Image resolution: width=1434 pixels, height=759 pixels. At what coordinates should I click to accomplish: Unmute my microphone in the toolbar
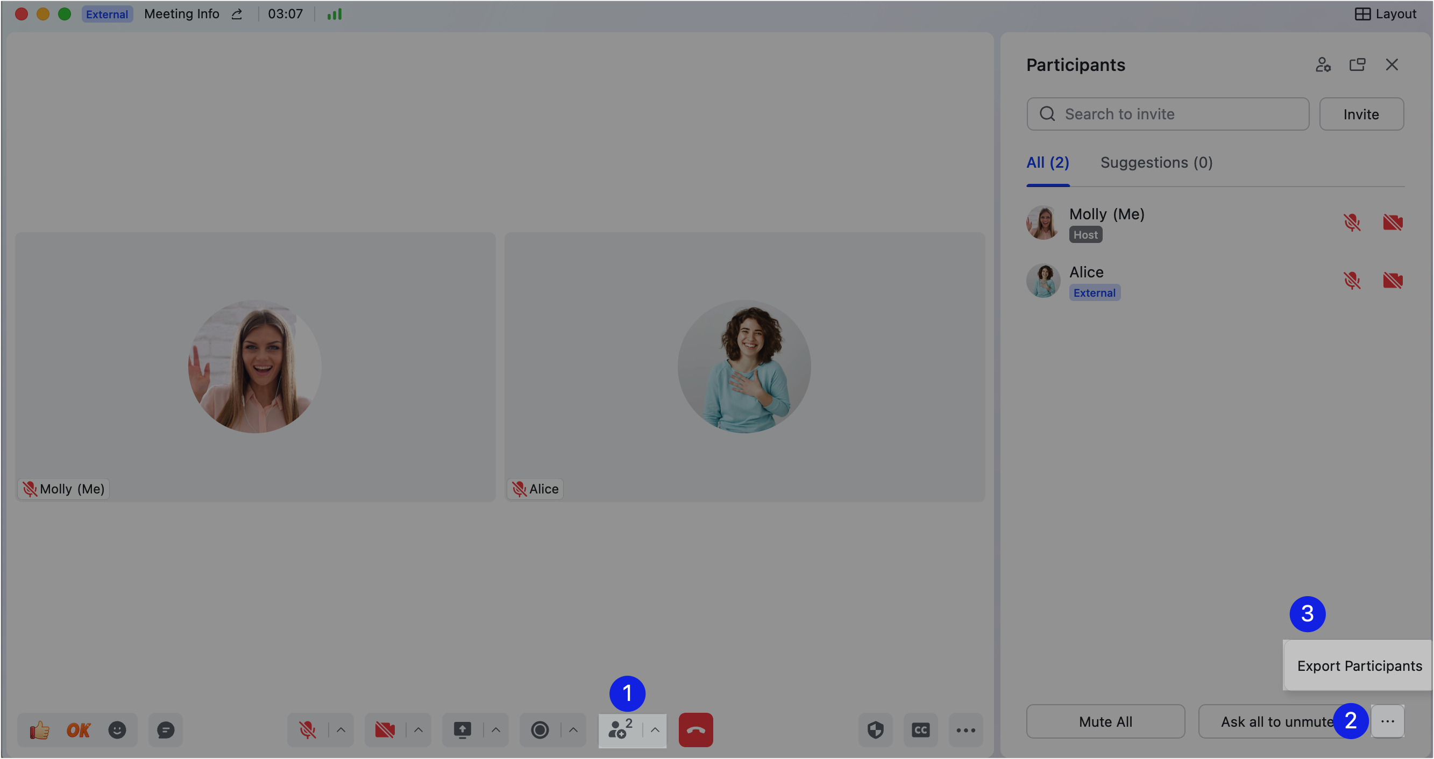(x=307, y=729)
